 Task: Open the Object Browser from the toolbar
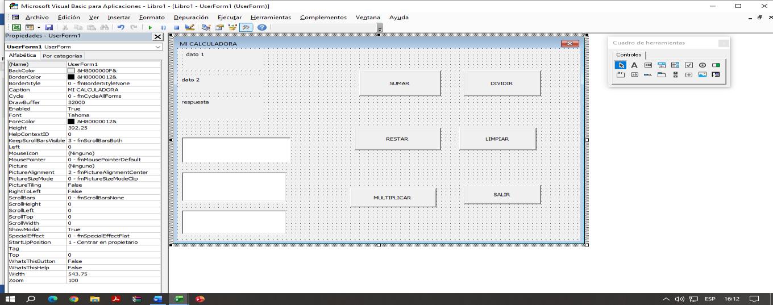[232, 27]
